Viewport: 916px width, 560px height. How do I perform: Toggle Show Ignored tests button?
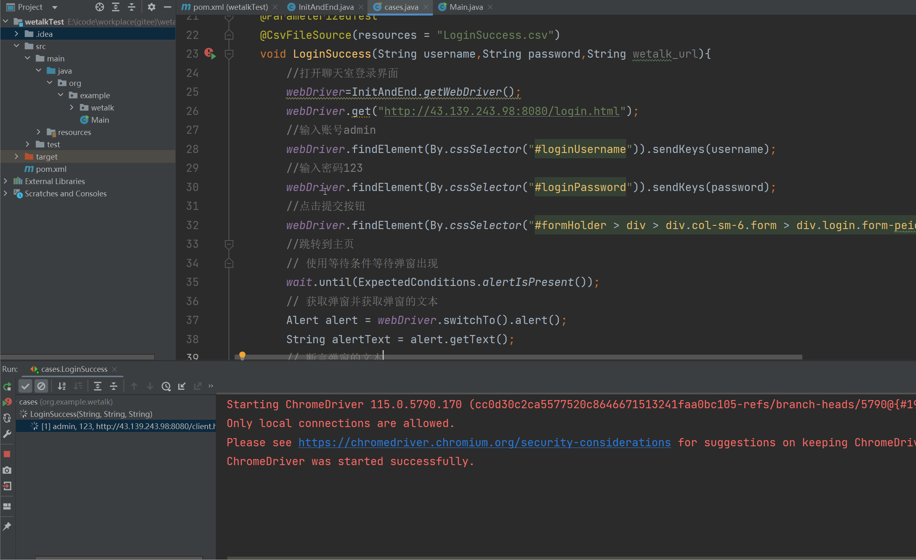tap(41, 386)
